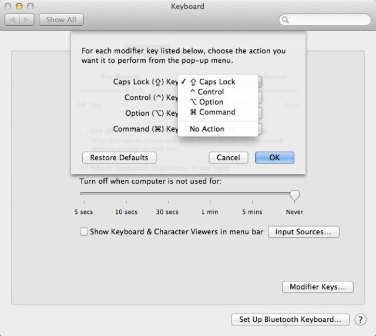Image resolution: width=376 pixels, height=336 pixels.
Task: Click the help question mark button
Action: pos(360,320)
